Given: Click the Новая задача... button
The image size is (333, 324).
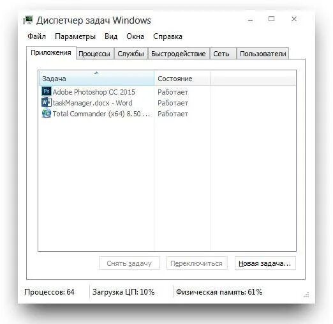Looking at the screenshot, I should [265, 263].
